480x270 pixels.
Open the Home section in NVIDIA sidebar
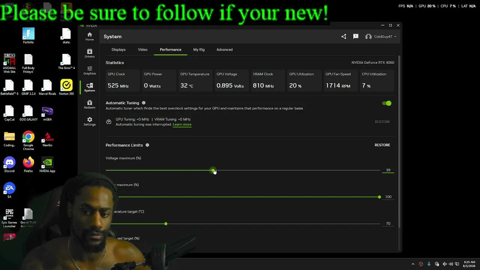point(90,36)
